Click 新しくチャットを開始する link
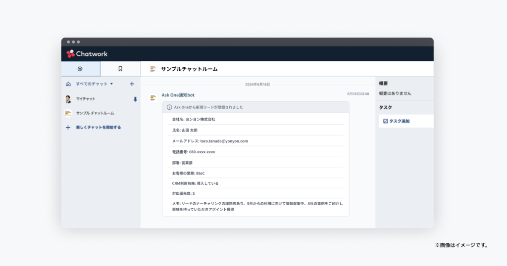This screenshot has height=266, width=507. 98,127
